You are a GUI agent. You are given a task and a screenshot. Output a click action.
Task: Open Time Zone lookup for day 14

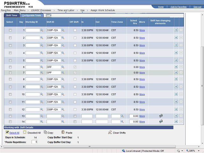[x=122, y=121]
